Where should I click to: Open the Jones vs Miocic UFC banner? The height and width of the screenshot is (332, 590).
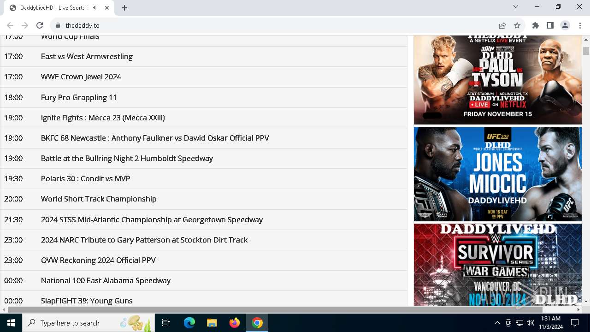pos(498,174)
